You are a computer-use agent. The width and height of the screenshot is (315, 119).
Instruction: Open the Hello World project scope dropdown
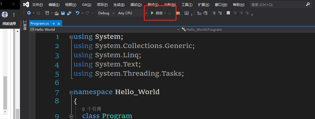point(105,30)
